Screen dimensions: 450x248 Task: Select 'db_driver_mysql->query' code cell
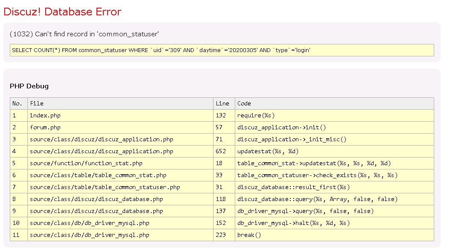point(334,211)
